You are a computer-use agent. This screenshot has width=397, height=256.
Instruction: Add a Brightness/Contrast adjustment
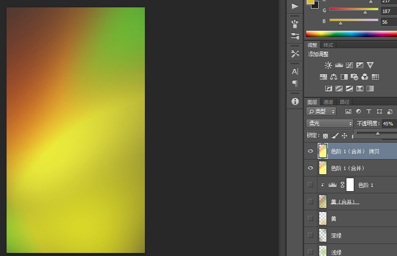click(x=328, y=65)
